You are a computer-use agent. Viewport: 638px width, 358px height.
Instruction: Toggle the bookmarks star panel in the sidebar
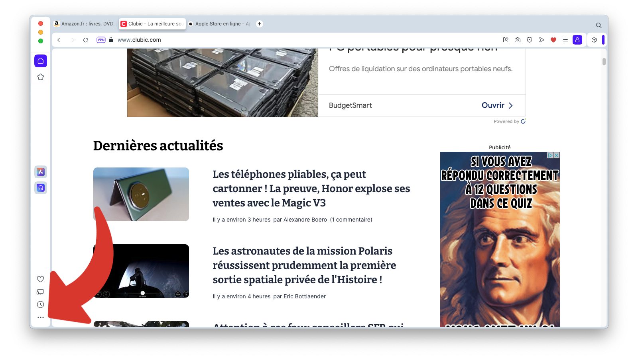pos(40,77)
